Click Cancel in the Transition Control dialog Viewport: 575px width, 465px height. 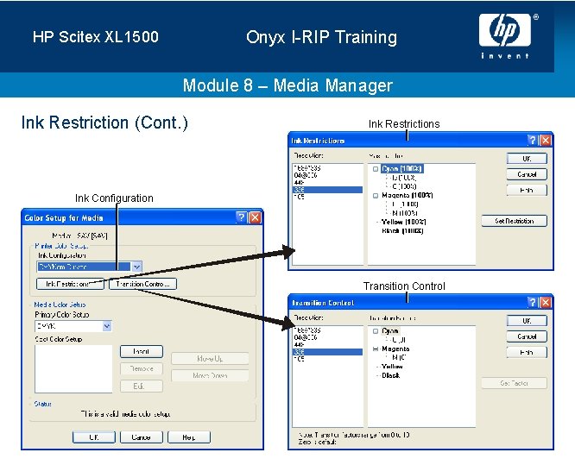[527, 336]
